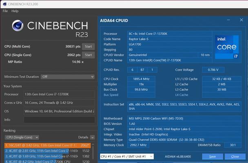This screenshot has width=248, height=163.
Task: Open the File menu in Cinebench
Action: [x=5, y=11]
